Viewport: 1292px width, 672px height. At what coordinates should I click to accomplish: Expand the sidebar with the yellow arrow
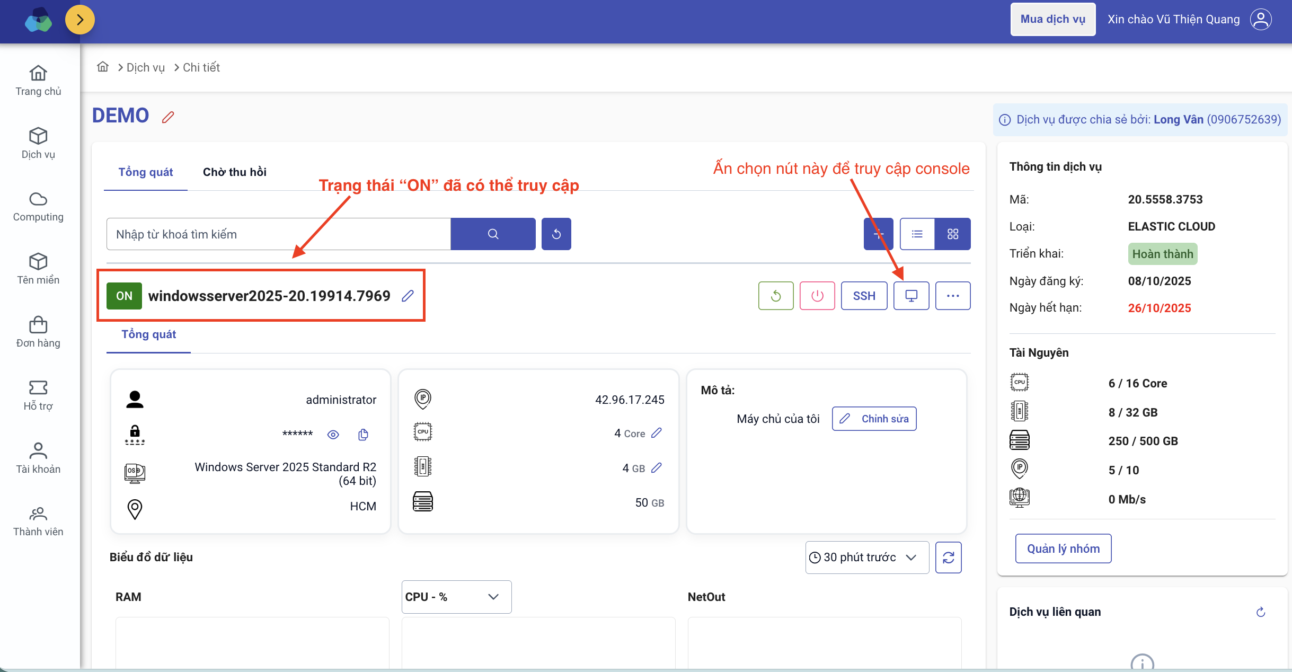[x=80, y=20]
